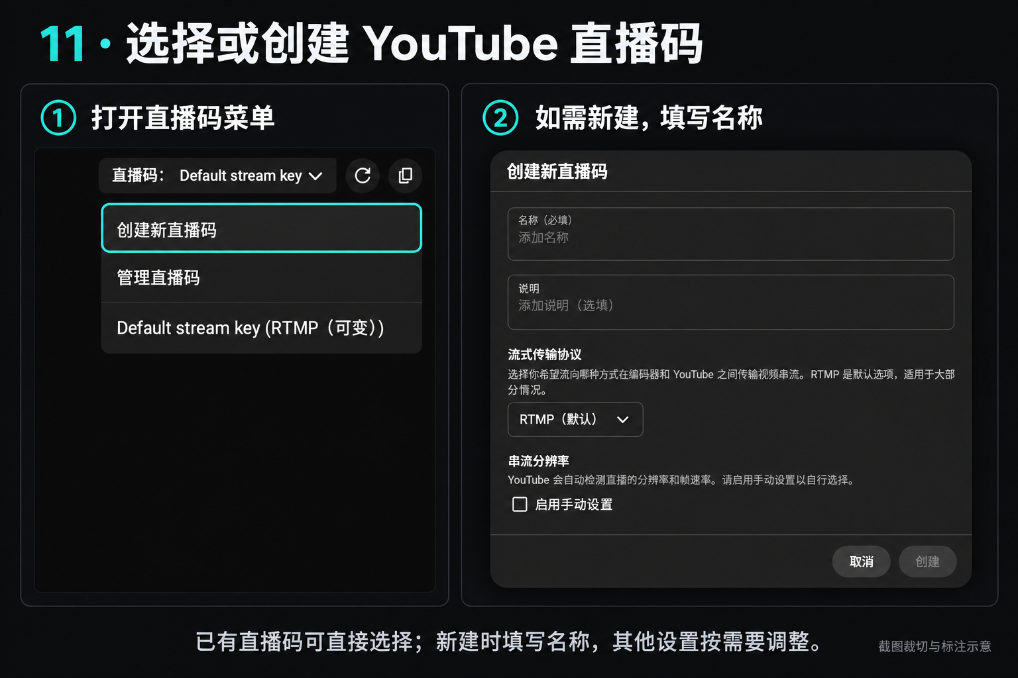Click the 创建新直播码 dialog title

557,171
